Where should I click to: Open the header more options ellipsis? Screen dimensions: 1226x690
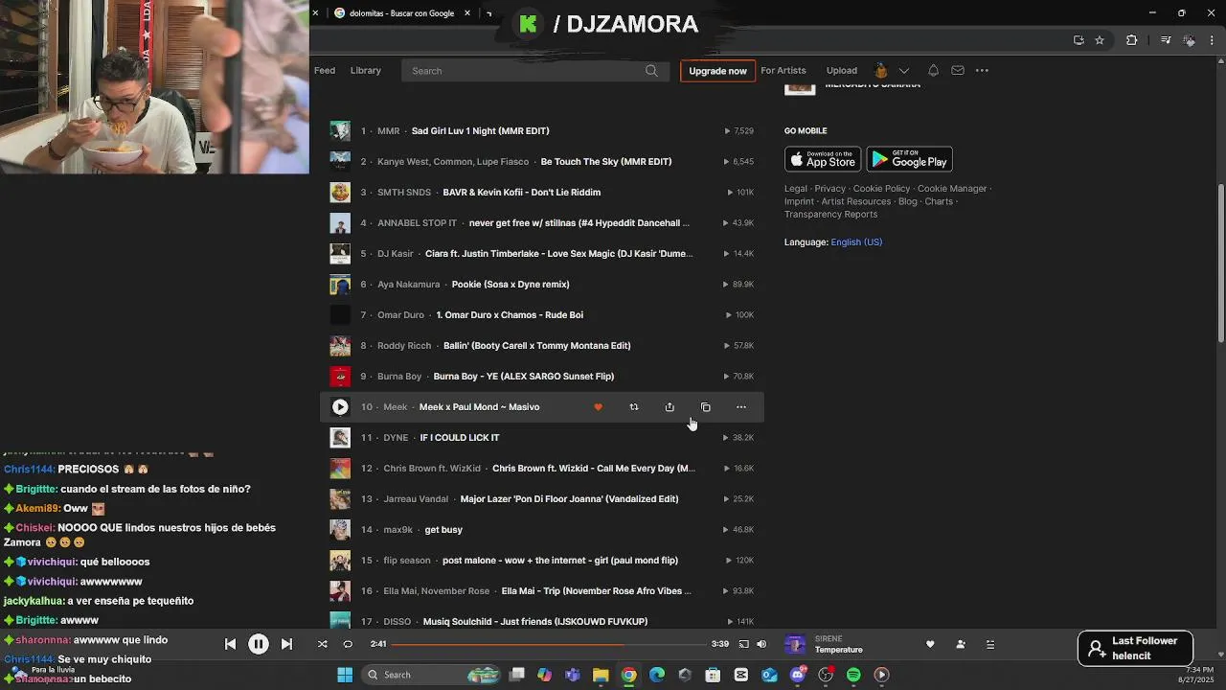pyautogui.click(x=982, y=70)
